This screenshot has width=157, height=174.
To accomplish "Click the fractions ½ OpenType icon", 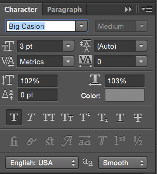I will [138, 141].
